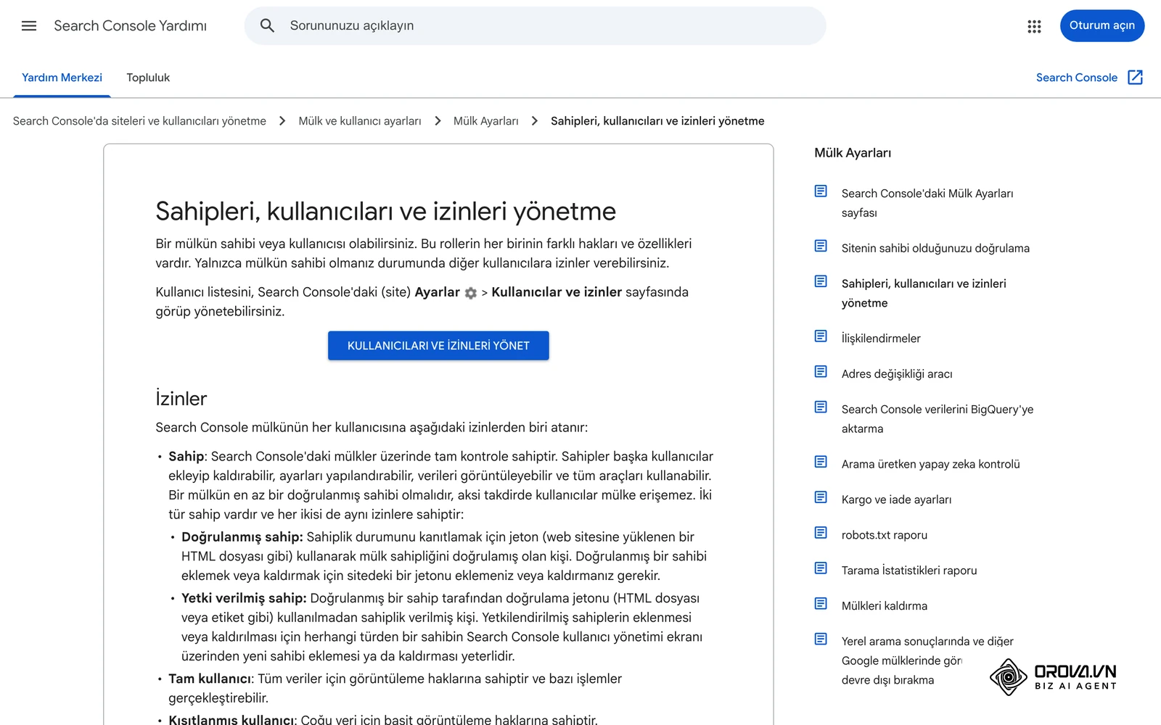Screen dimensions: 1161x725
Task: Click the Oturum açın button
Action: tap(1101, 26)
